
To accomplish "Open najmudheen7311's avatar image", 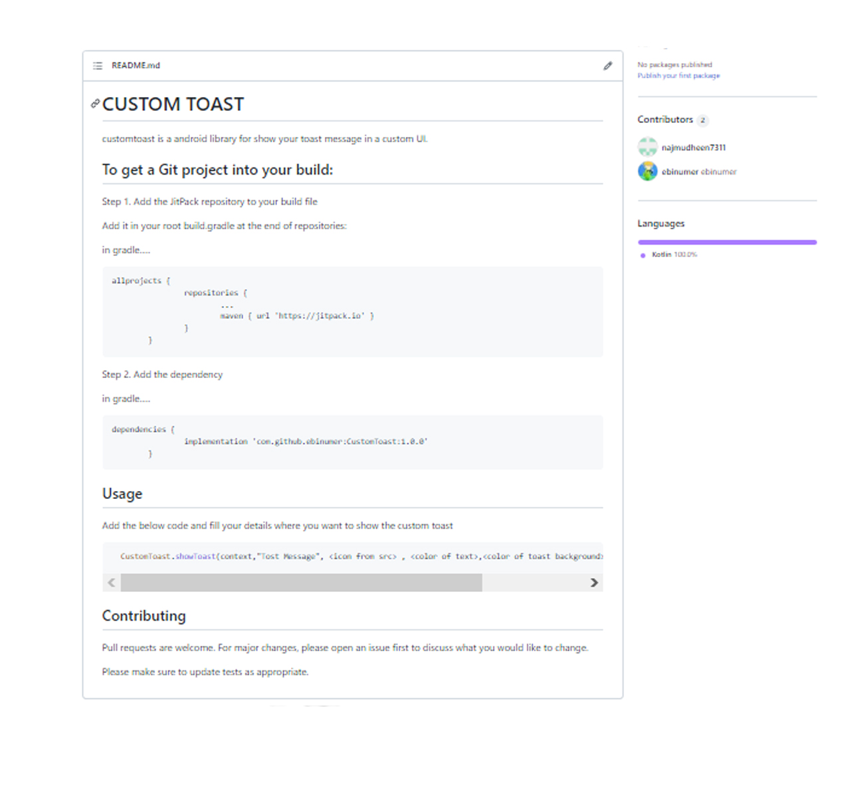I will [x=647, y=147].
